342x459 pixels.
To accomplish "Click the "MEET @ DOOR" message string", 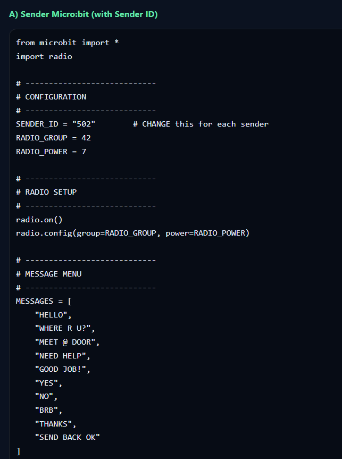I will tap(67, 342).
